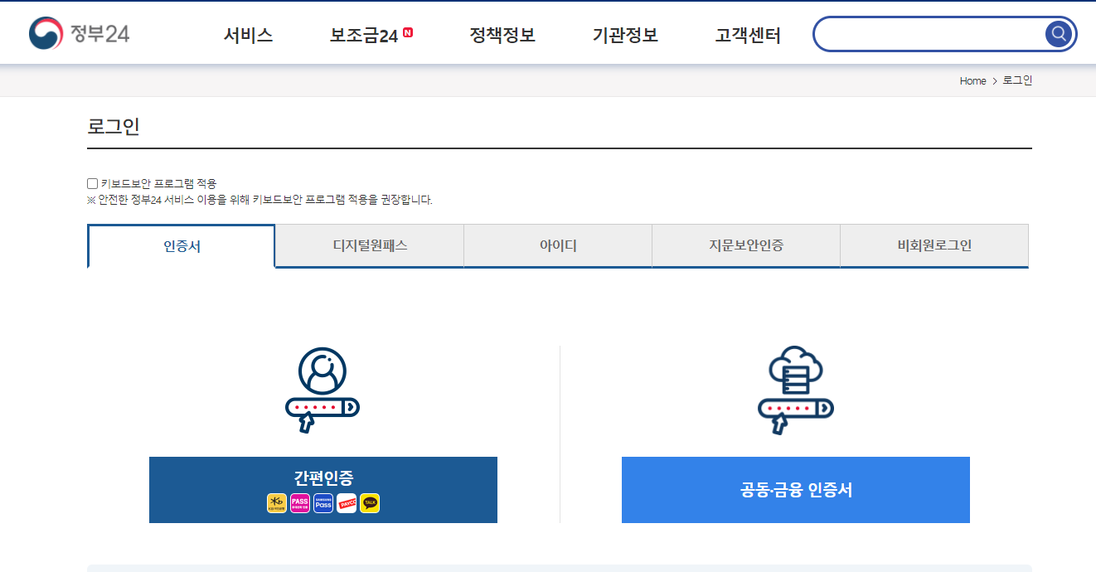Focus the site search input field
1096x572 pixels.
click(x=929, y=34)
